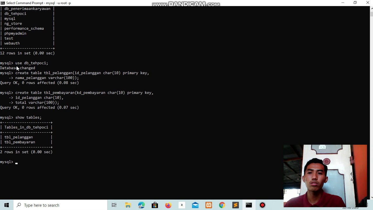Open the Windows Start menu

click(x=6, y=205)
